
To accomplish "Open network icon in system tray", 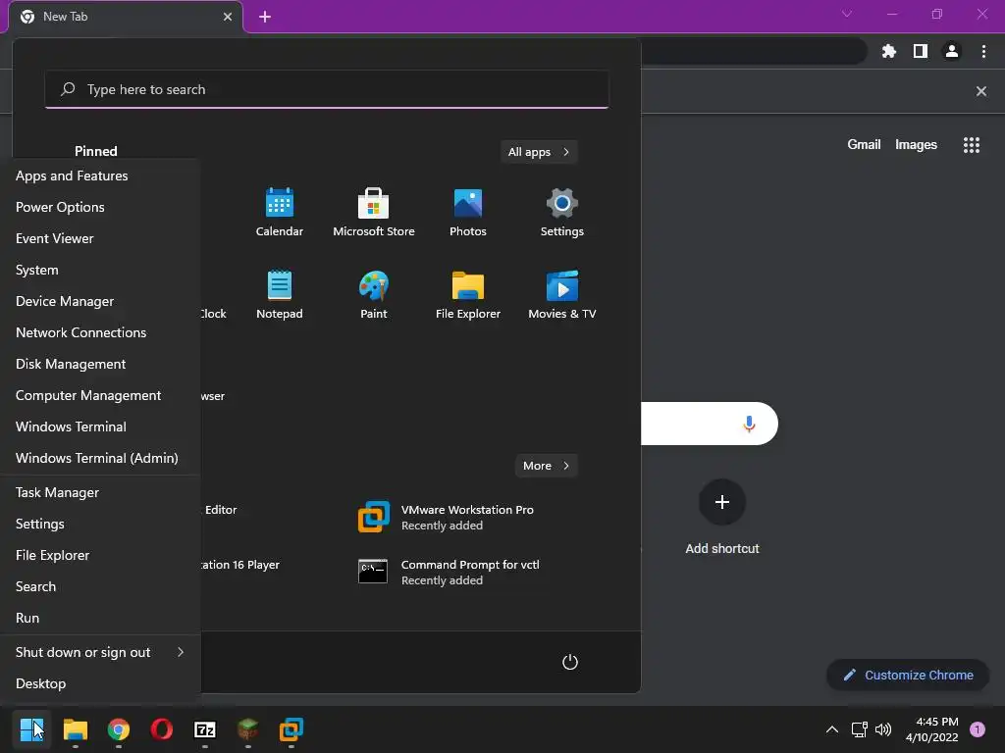I will point(859,729).
